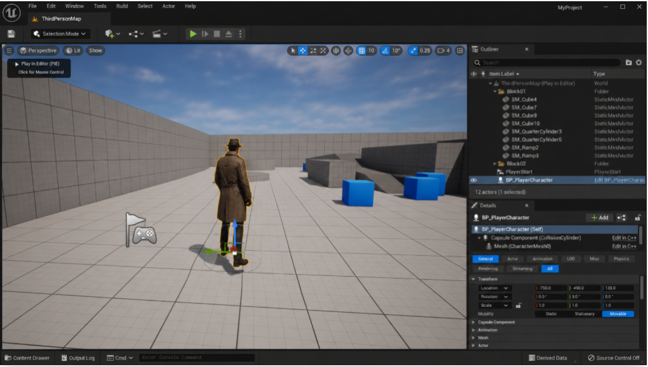Click the Stop playback button
The height and width of the screenshot is (367, 648).
tap(216, 34)
